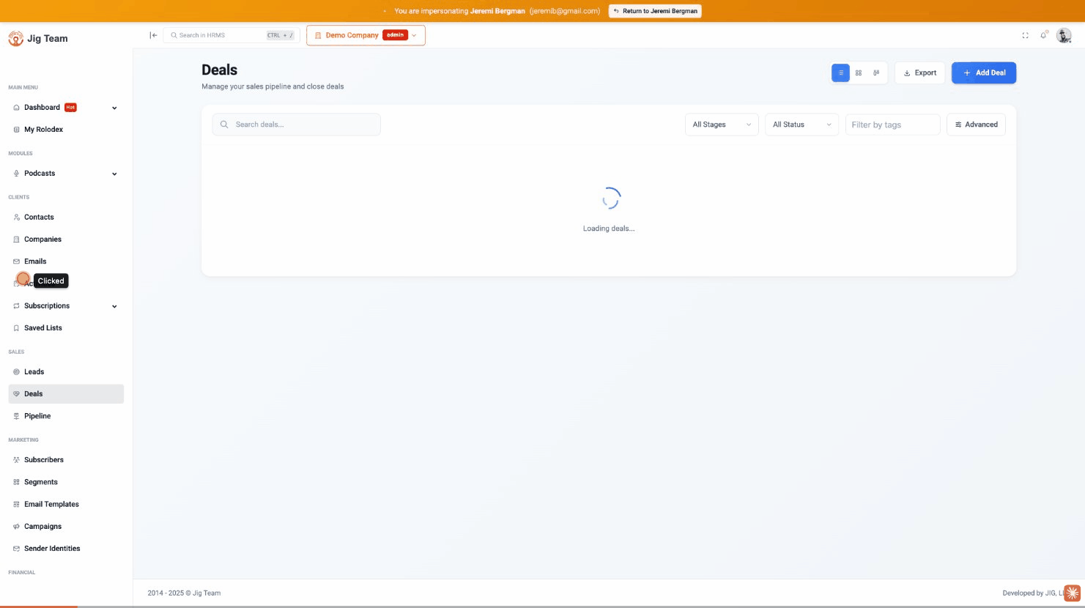1085x608 pixels.
Task: Collapse the sidebar using the arrow icon
Action: coord(153,34)
